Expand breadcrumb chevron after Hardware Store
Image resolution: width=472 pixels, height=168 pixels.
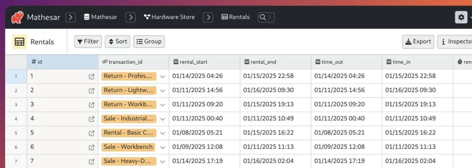click(208, 17)
